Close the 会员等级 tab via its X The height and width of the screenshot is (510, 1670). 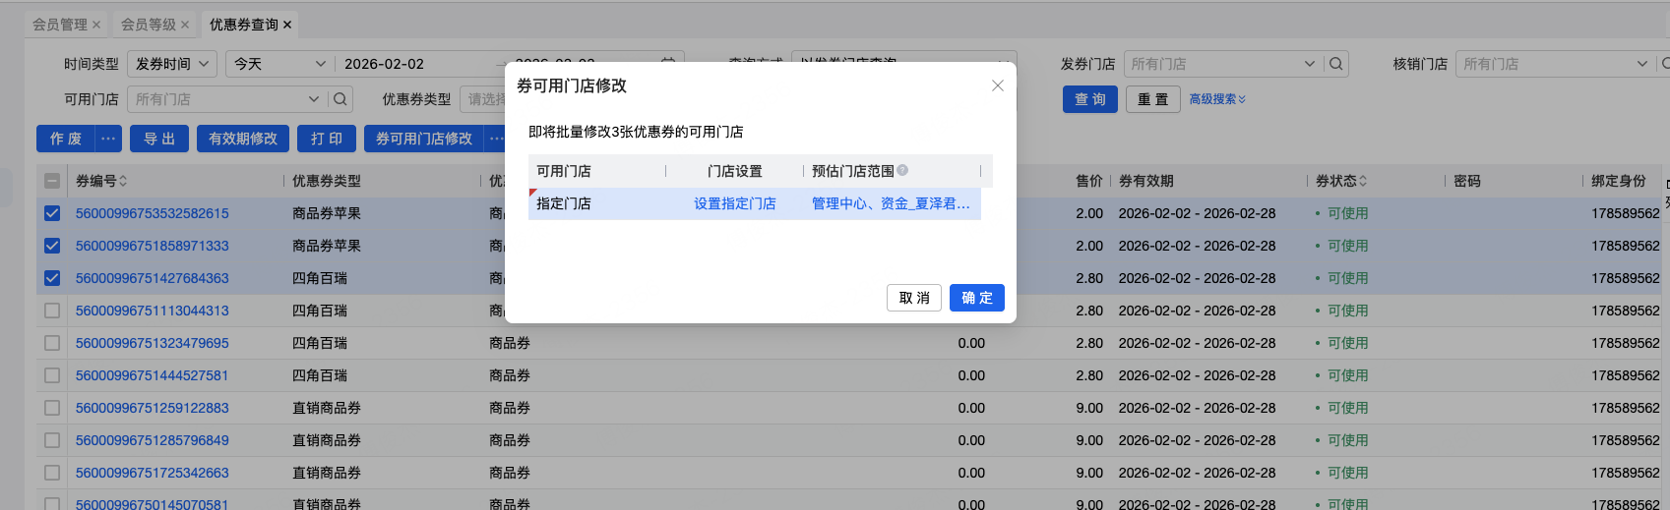(185, 25)
